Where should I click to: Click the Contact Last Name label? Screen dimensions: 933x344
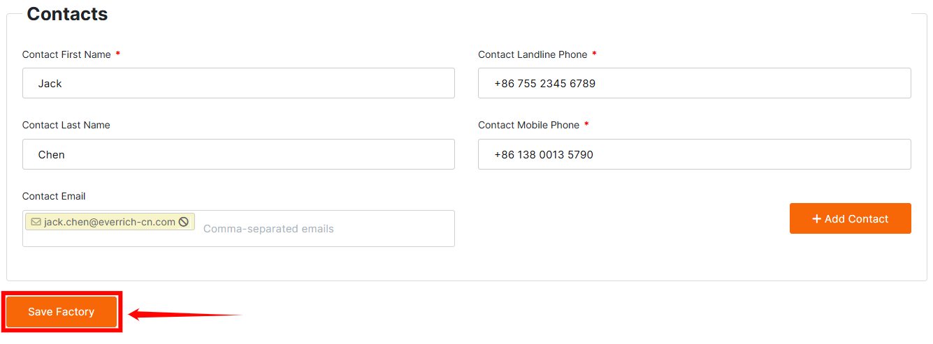66,126
